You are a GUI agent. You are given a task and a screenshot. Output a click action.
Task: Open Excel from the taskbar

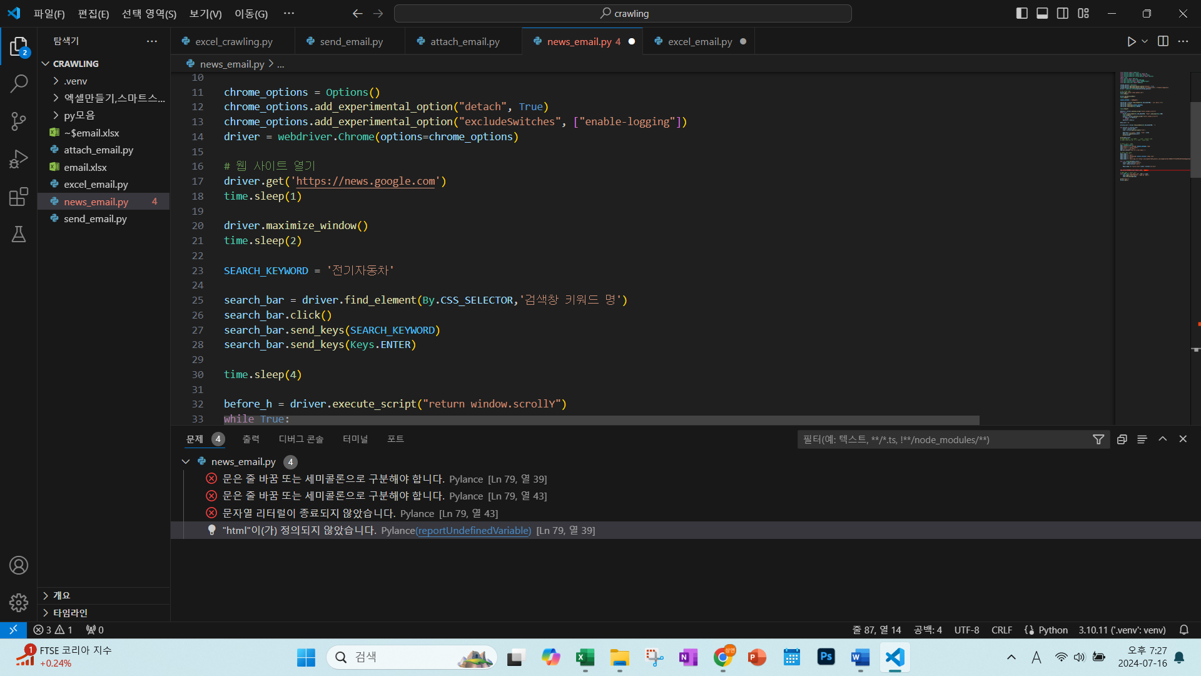[585, 657]
